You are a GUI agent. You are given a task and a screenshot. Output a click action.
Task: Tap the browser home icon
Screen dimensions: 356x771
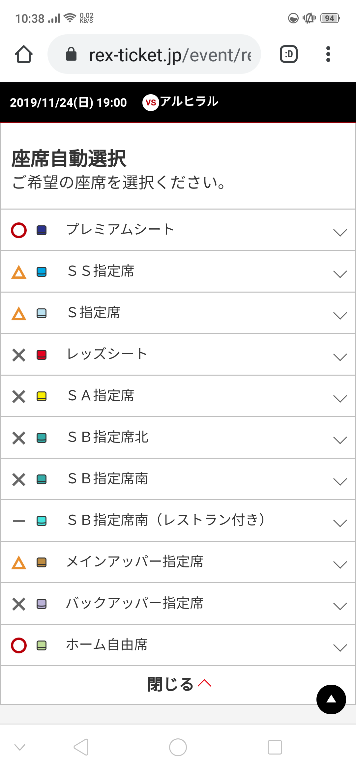click(x=24, y=54)
